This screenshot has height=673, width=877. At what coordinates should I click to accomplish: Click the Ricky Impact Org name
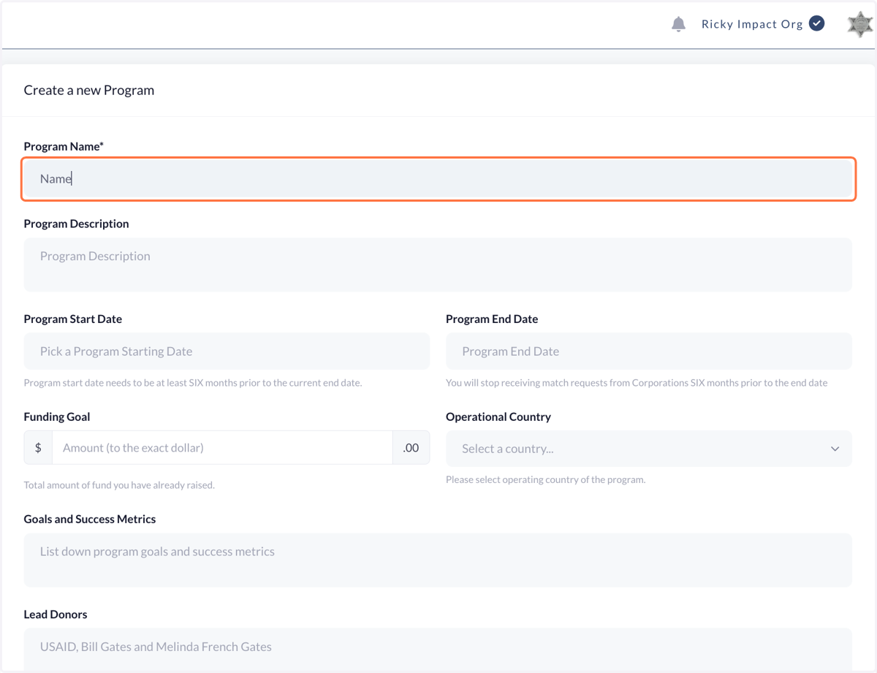[x=752, y=24]
